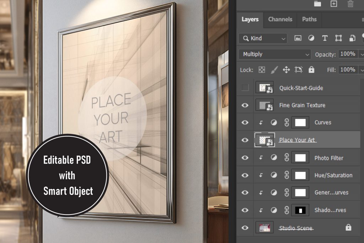Click mask link icon on Curves layer
The width and height of the screenshot is (364, 243).
point(287,122)
